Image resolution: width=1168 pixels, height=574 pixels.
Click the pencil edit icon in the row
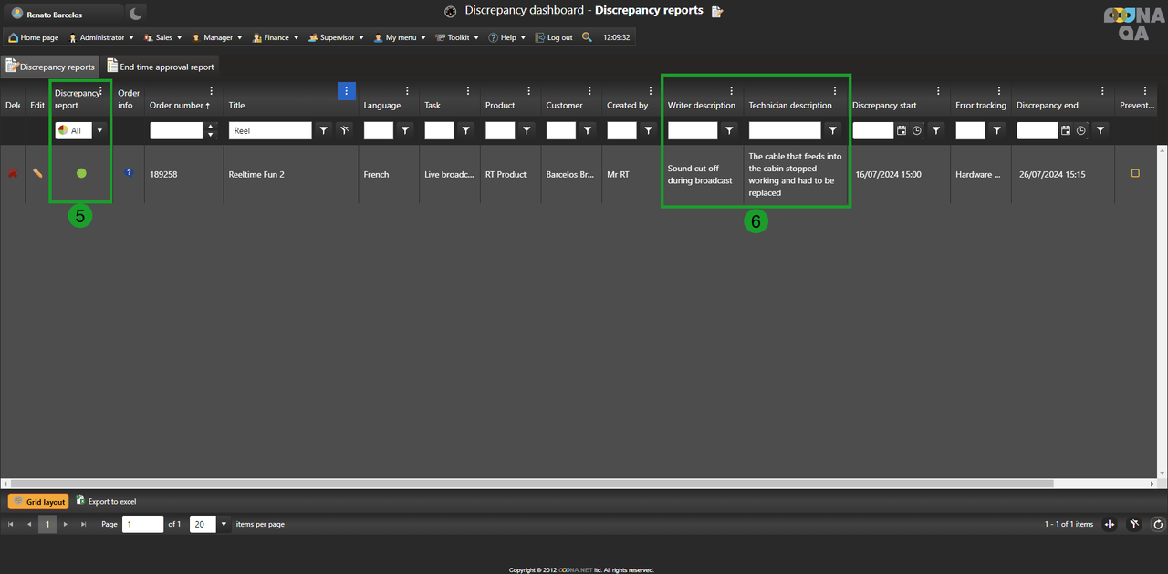coord(37,173)
